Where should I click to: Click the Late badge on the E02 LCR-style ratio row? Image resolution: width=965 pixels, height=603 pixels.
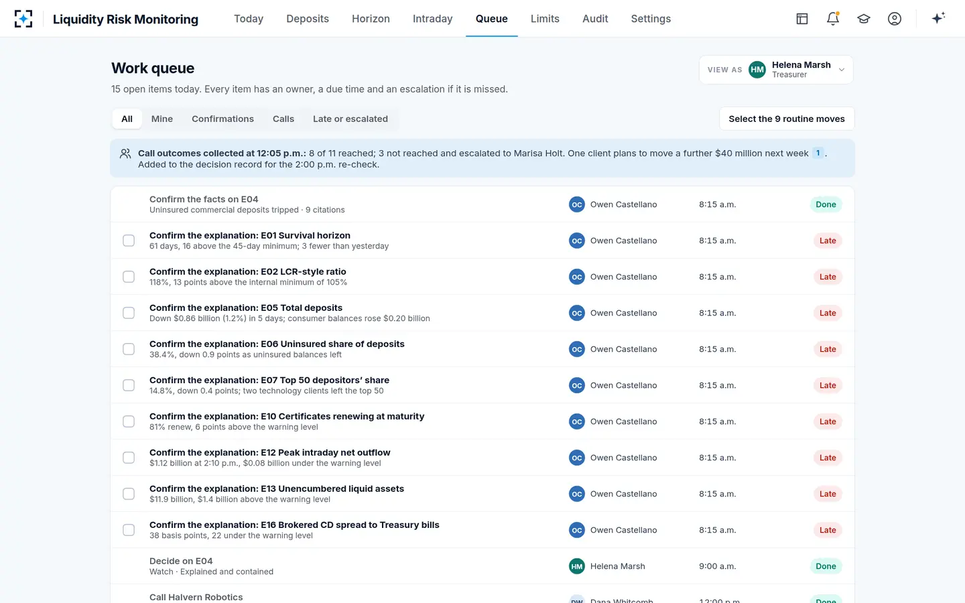(x=828, y=277)
